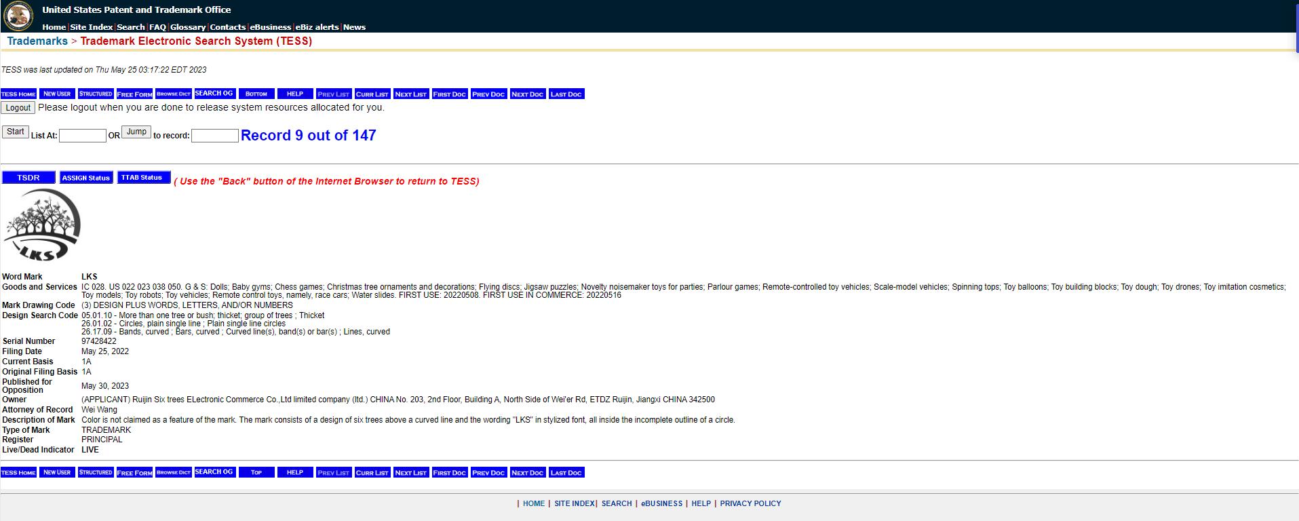Viewport: 1299px width, 521px height.
Task: Focus the List At input field
Action: pos(83,136)
